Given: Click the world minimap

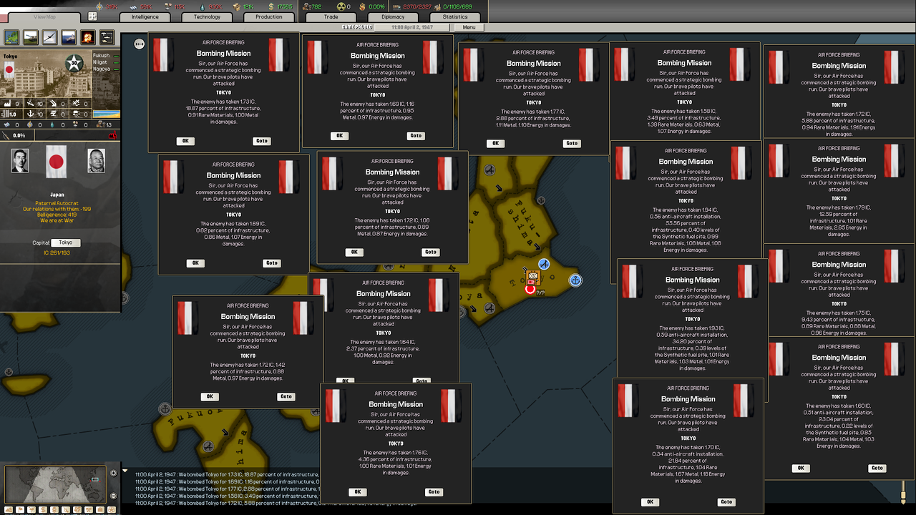Looking at the screenshot, I should [x=55, y=484].
